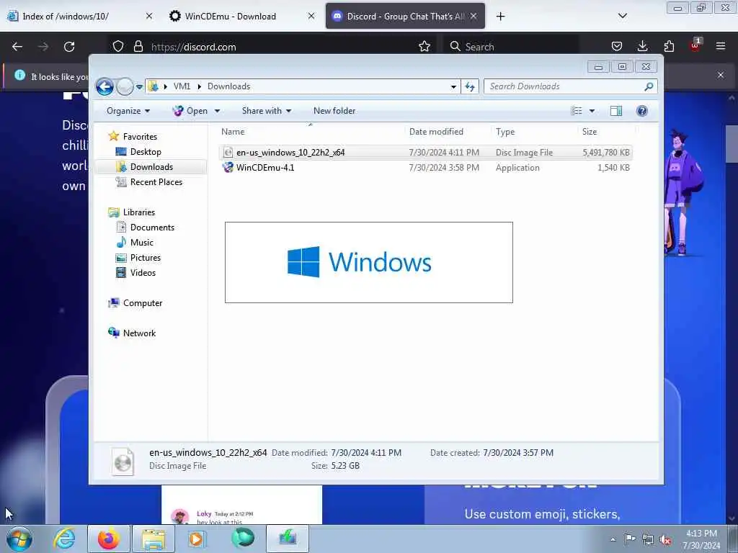Open Music library
The height and width of the screenshot is (553, 738).
[142, 243]
